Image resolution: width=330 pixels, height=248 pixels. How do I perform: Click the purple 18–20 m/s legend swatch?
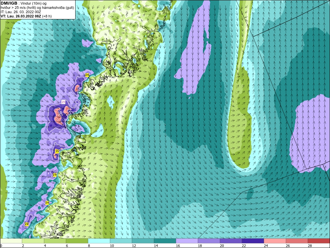point(209,241)
